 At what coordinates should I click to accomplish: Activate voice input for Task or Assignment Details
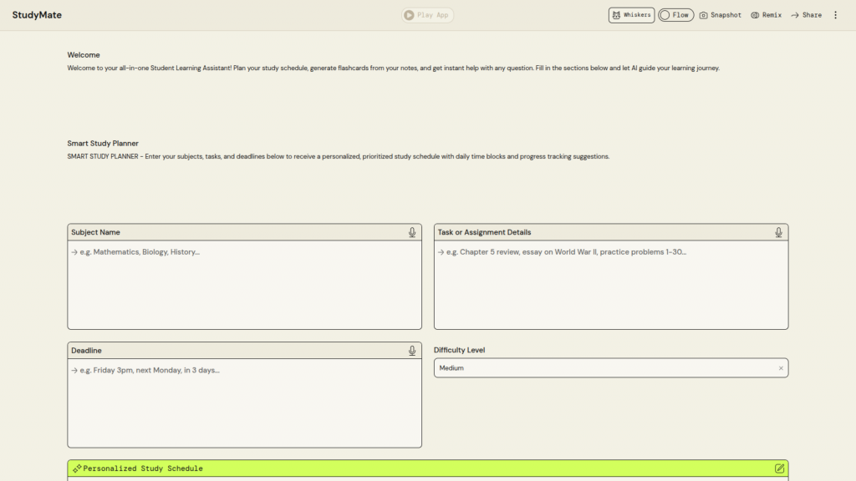tap(778, 232)
